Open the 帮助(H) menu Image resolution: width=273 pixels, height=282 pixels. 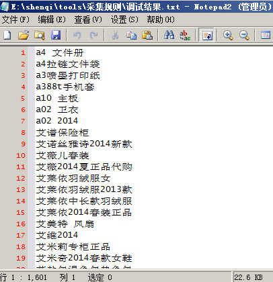click(161, 19)
